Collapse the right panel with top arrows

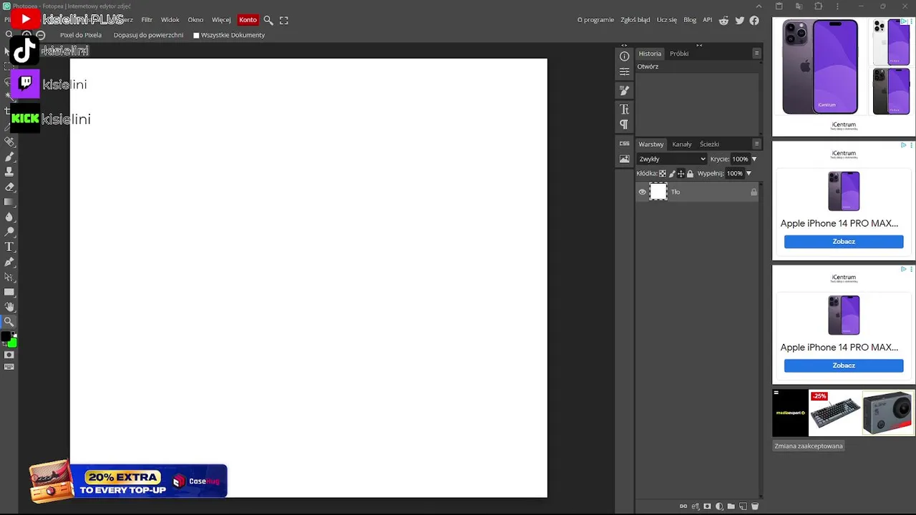699,45
